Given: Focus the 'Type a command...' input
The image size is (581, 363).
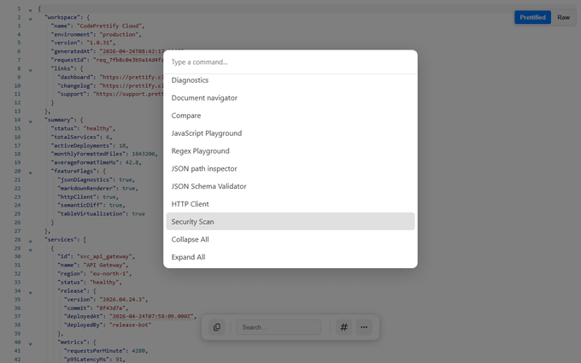Looking at the screenshot, I should [x=290, y=61].
